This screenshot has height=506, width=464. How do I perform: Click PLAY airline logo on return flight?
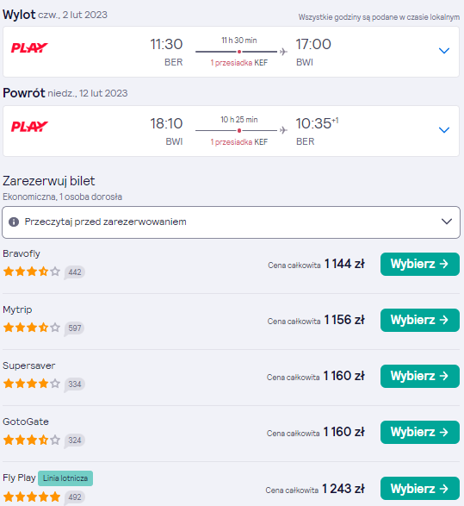[29, 127]
